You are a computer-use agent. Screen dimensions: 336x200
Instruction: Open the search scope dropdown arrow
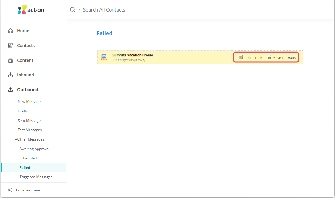point(80,9)
